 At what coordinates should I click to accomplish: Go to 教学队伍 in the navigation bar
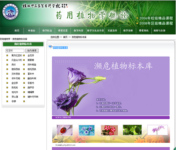(x=47, y=31)
